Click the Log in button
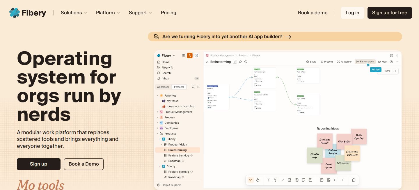419x190 pixels. point(352,13)
